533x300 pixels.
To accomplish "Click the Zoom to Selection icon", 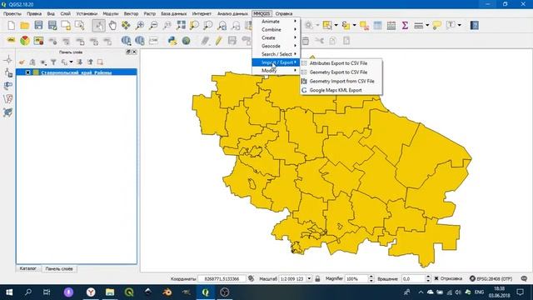I will [x=194, y=25].
